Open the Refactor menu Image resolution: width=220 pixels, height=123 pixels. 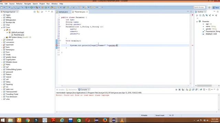coord(19,4)
